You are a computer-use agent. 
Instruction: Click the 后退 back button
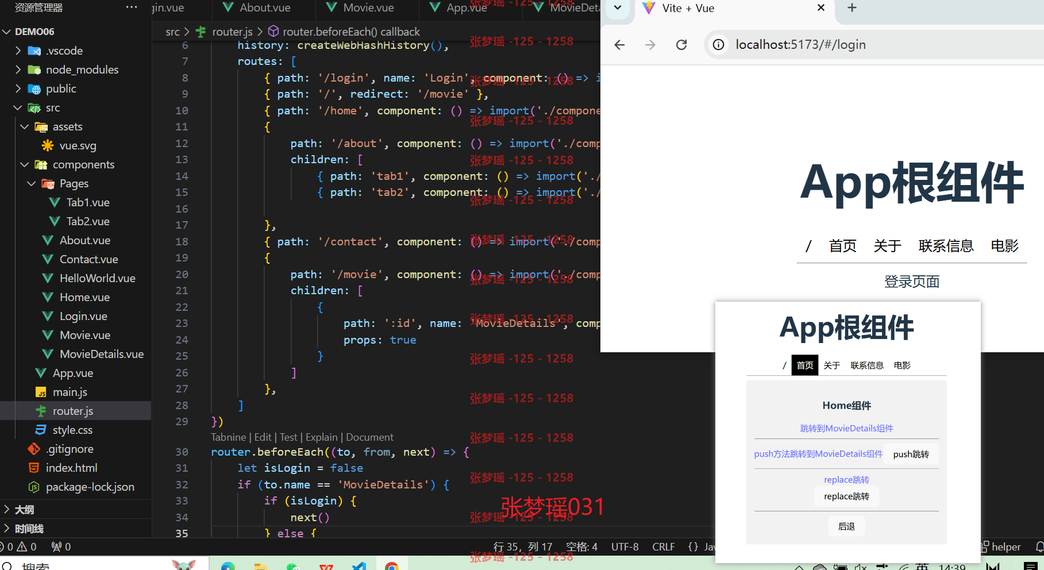[x=846, y=526]
